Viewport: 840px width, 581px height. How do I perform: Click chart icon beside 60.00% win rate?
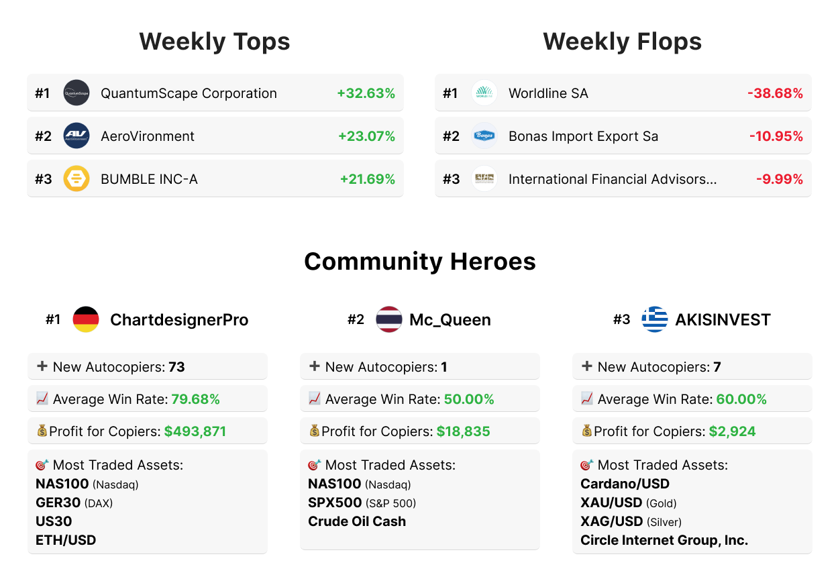pos(587,399)
